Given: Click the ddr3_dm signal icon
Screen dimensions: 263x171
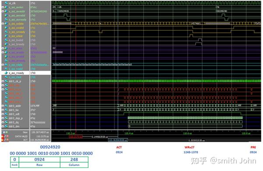Looking at the screenshot, I should coord(6,126).
